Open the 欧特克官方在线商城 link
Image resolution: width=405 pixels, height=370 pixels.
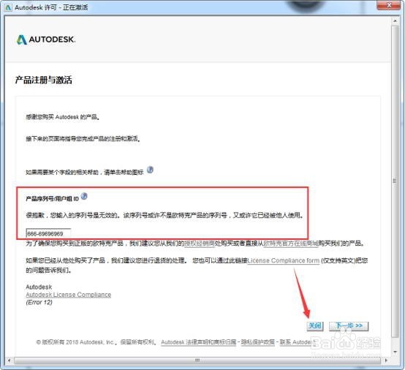pyautogui.click(x=291, y=243)
